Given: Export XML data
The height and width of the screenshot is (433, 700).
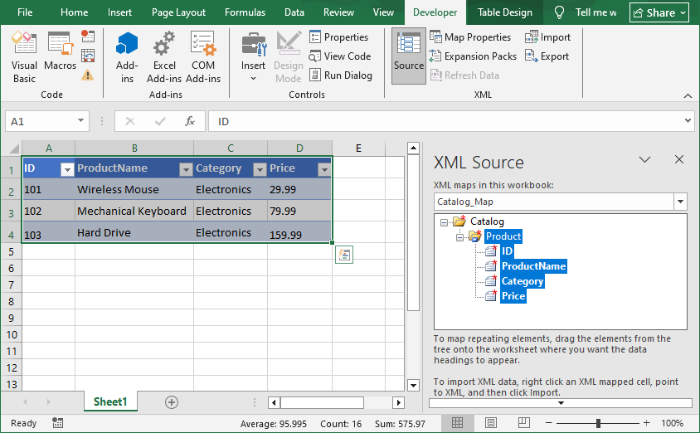Looking at the screenshot, I should 547,56.
